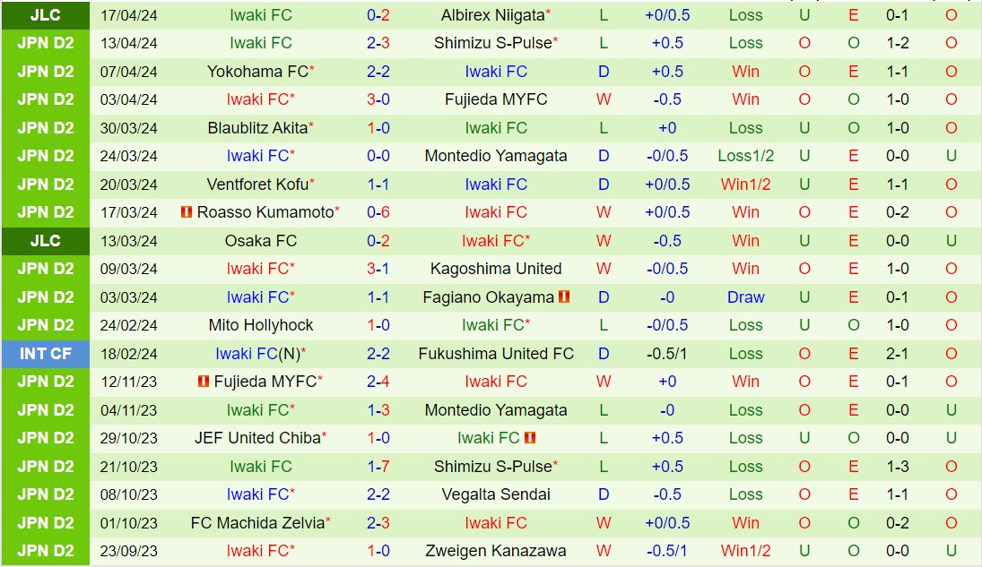Viewport: 982px width, 567px height.
Task: Open Fukushima United FC team link
Action: [x=496, y=354]
